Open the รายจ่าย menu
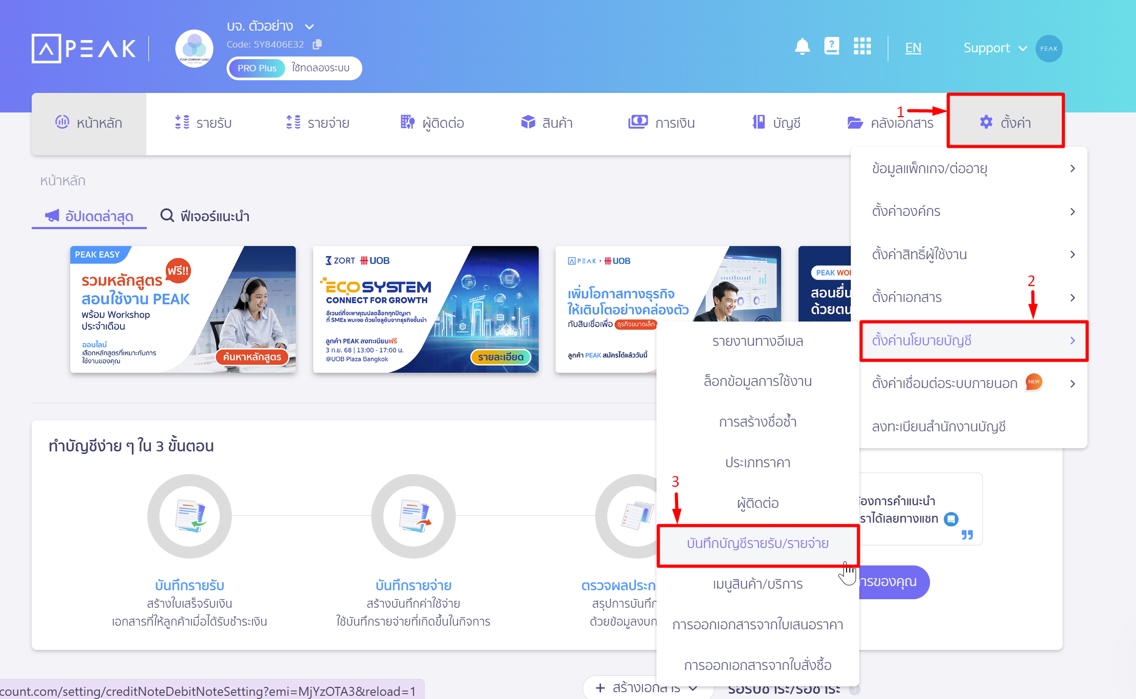Image resolution: width=1136 pixels, height=699 pixels. pyautogui.click(x=317, y=123)
